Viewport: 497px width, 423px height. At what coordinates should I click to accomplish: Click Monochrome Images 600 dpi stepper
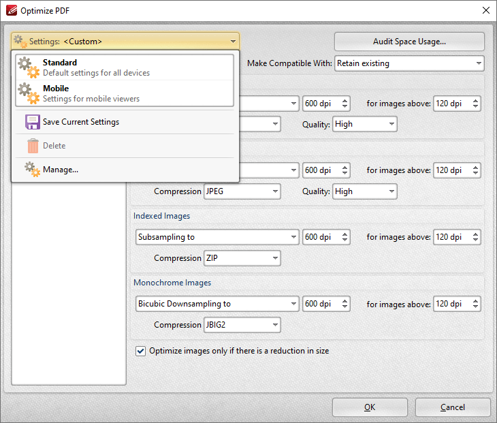[x=345, y=304]
